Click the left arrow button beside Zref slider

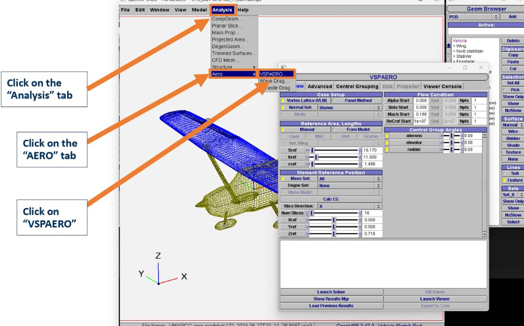click(x=306, y=234)
